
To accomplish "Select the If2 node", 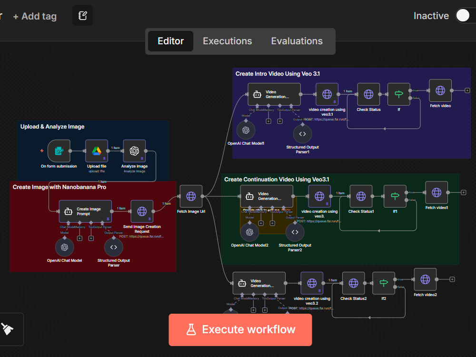I will [x=384, y=283].
